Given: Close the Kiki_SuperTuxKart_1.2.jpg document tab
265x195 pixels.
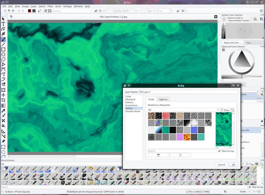Looking at the screenshot, I should pos(216,17).
